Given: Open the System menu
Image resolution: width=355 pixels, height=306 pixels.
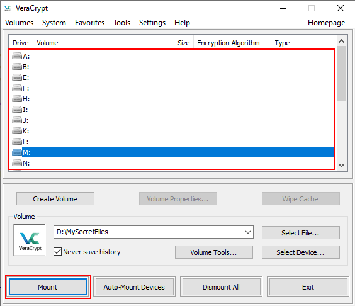Looking at the screenshot, I should click(x=54, y=23).
